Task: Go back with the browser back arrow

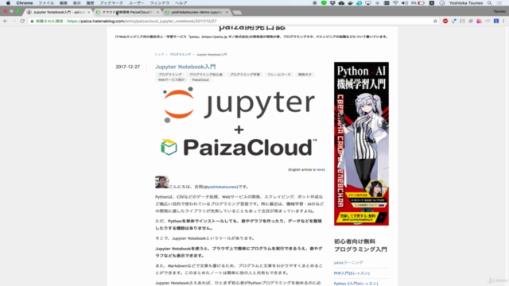Action: pos(6,21)
